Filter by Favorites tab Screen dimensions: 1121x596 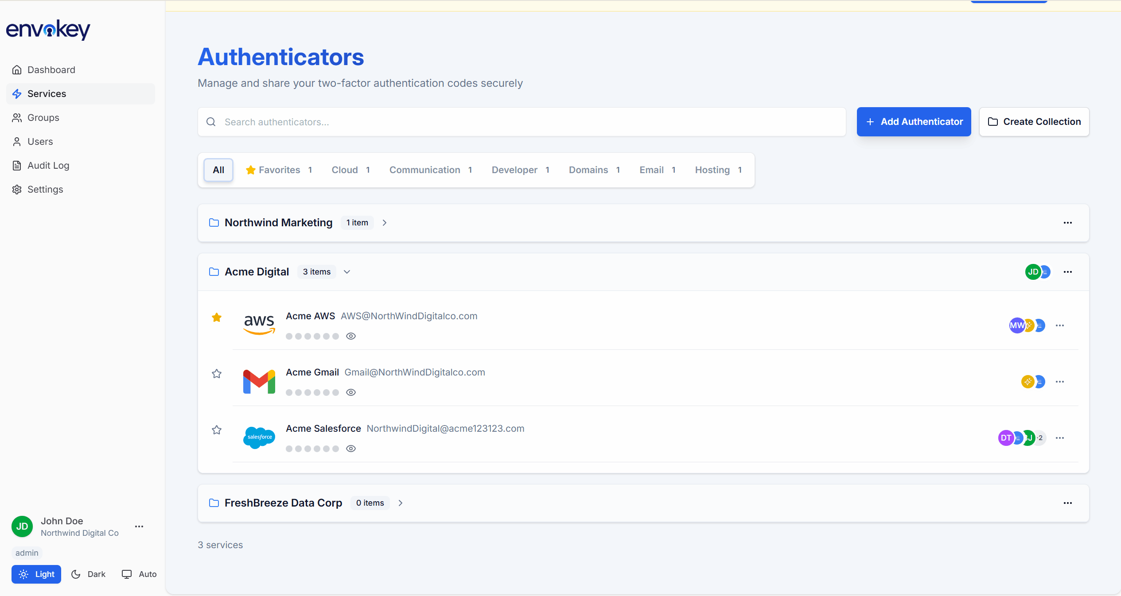(279, 170)
